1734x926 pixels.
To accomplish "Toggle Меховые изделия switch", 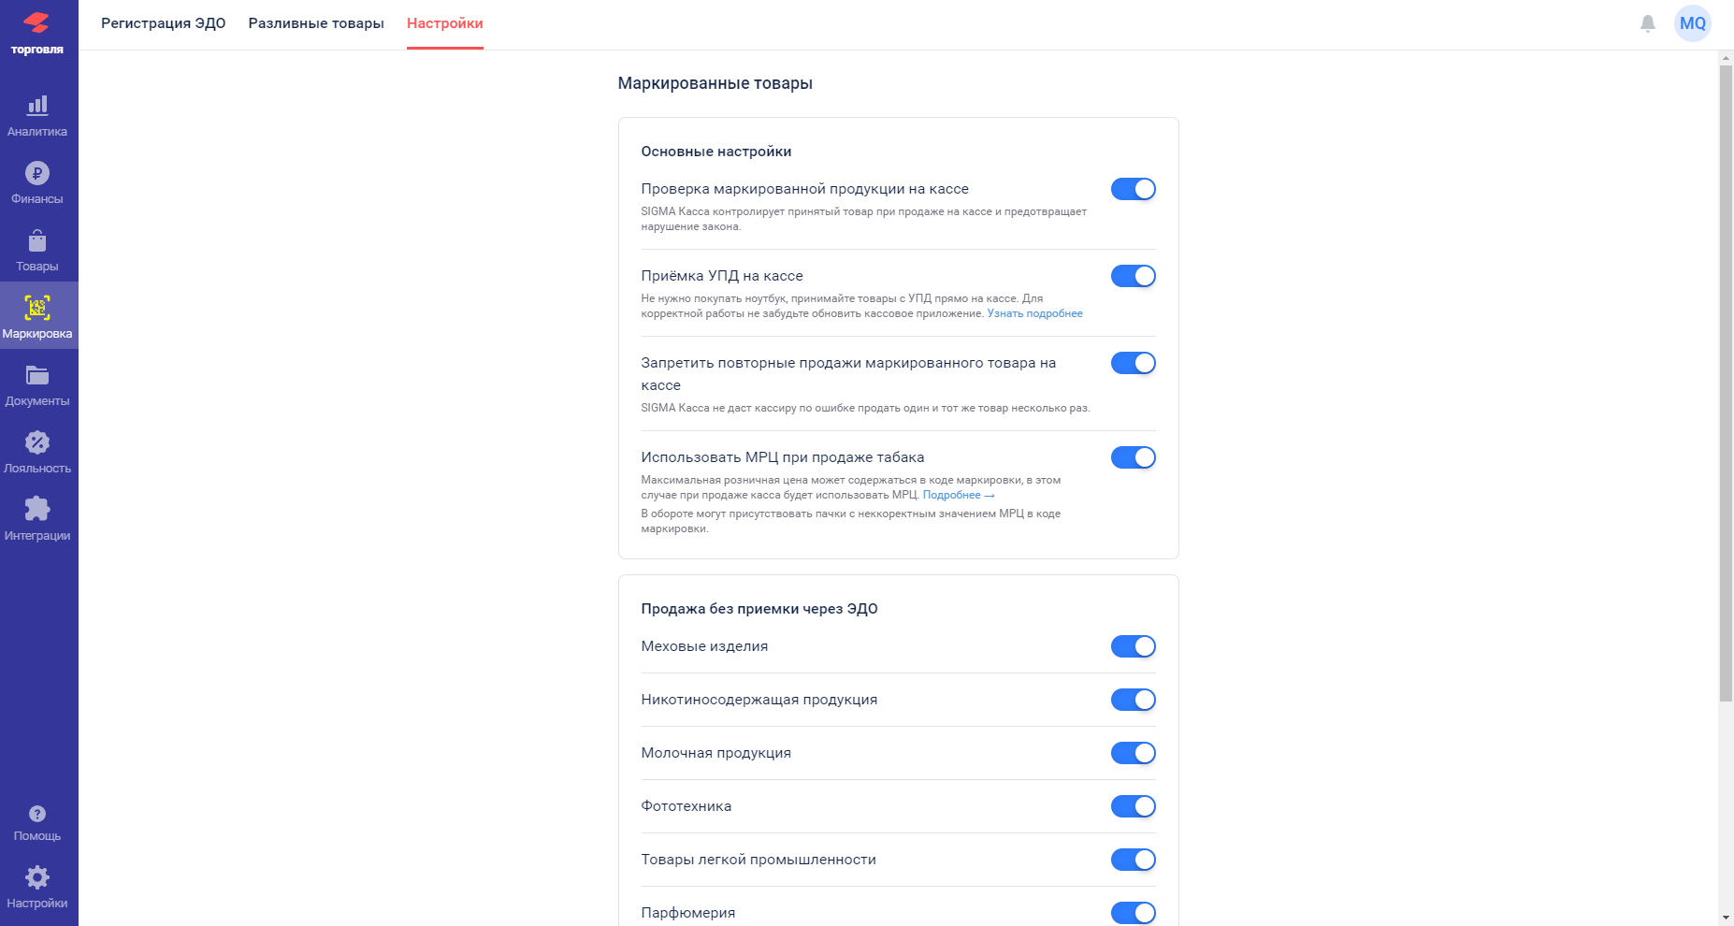I will pyautogui.click(x=1133, y=646).
